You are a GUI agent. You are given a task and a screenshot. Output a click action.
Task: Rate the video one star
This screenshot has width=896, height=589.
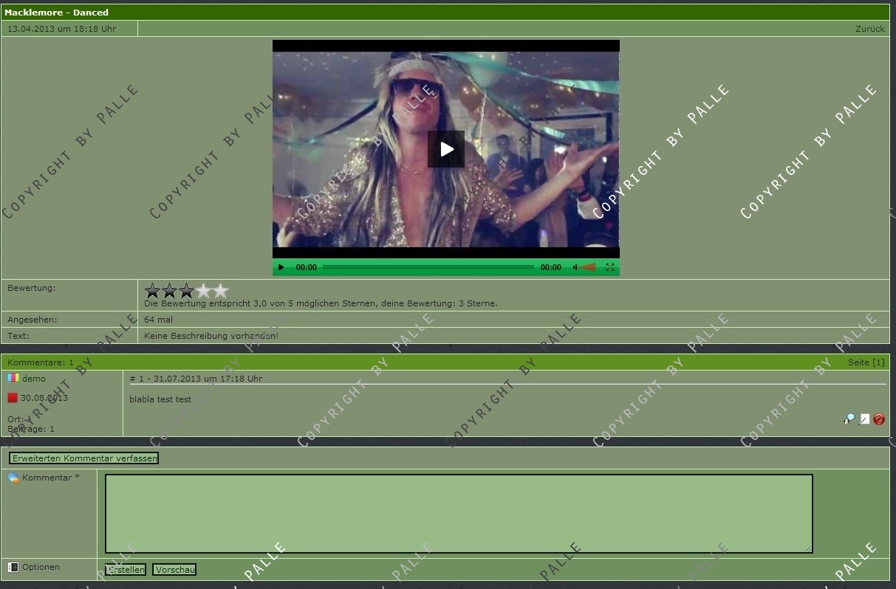tap(153, 291)
